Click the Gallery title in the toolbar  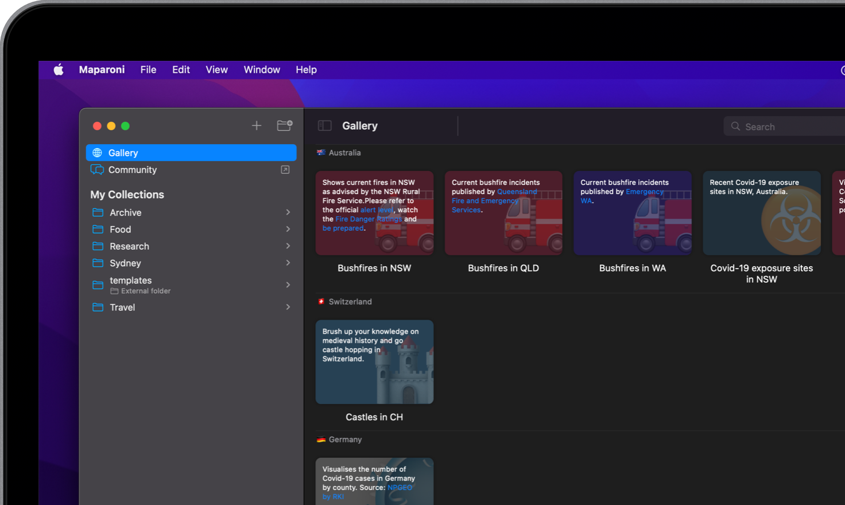pos(360,126)
